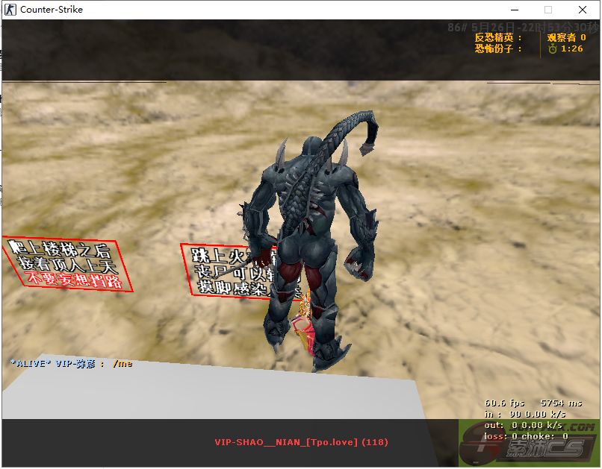The image size is (602, 469).
Task: Close the Counter-Strike window
Action: [583, 10]
